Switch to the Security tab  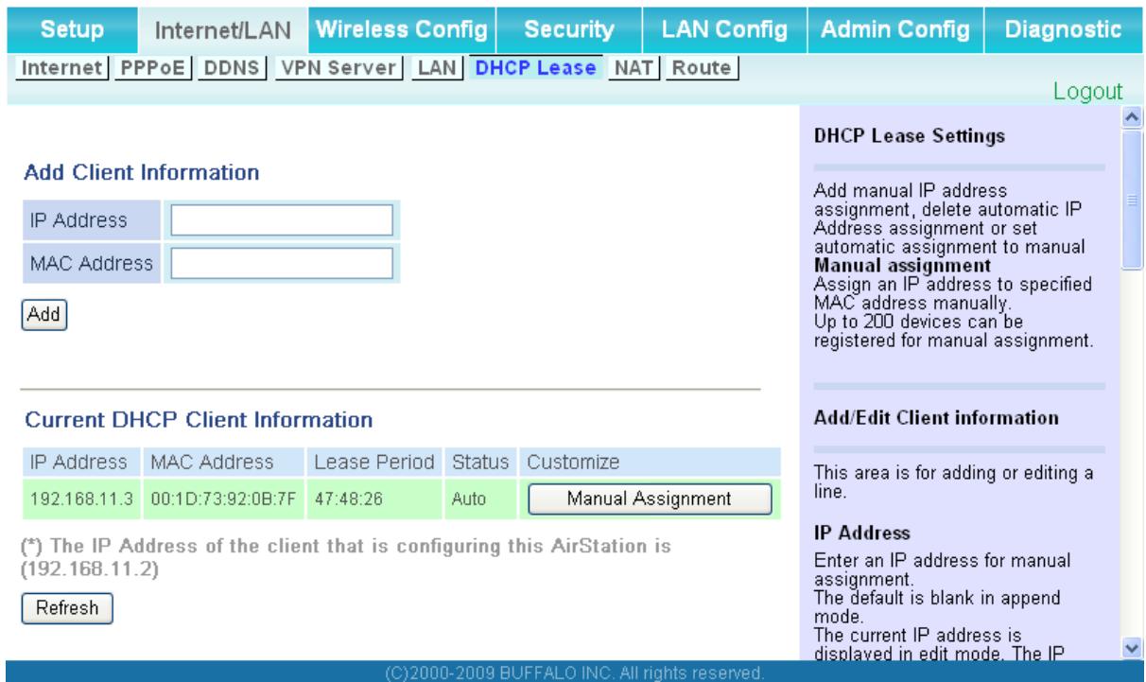tap(569, 29)
